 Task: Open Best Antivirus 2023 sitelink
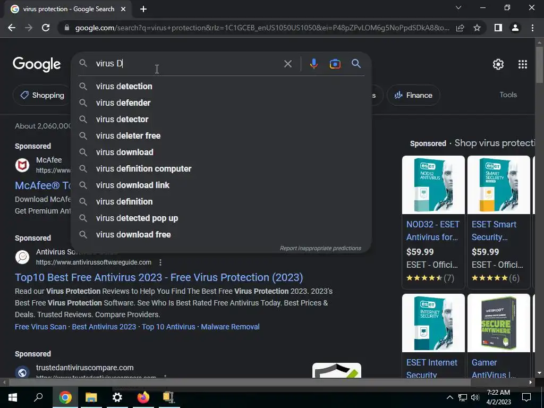pos(104,327)
